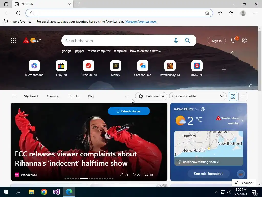Expand the PAWCATUCK location dropdown
The width and height of the screenshot is (262, 197).
click(197, 109)
